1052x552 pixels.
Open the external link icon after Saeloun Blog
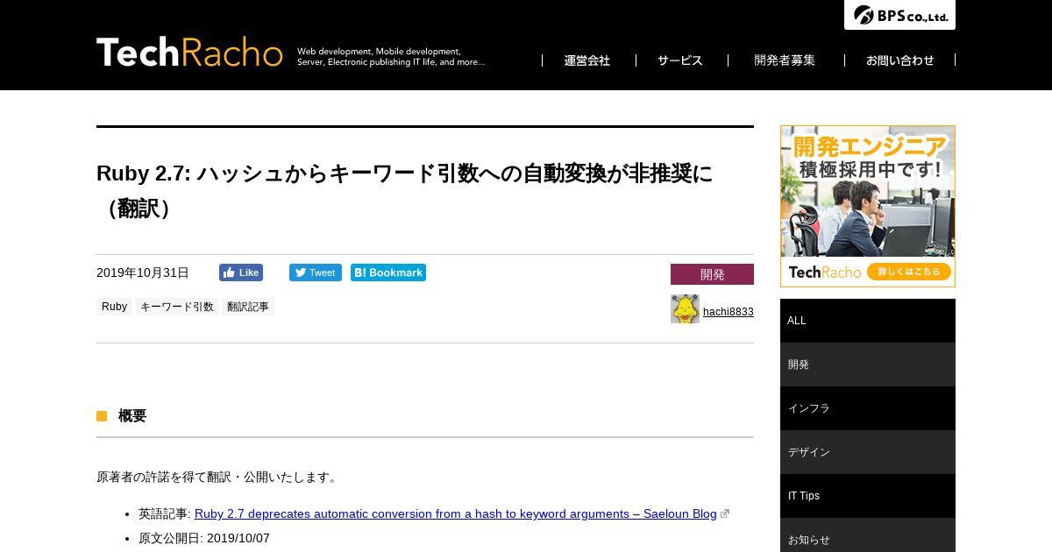[x=725, y=514]
